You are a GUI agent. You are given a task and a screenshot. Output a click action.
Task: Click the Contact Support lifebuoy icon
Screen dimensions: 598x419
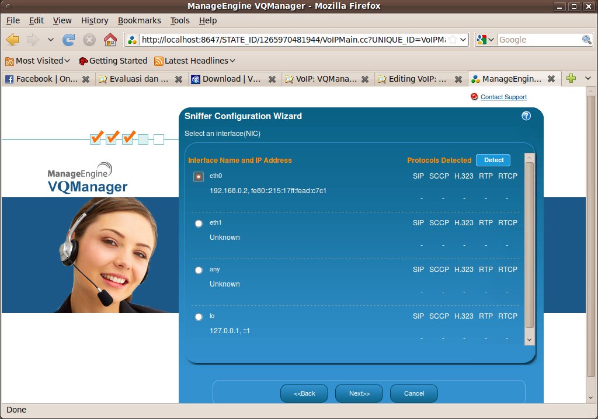(474, 97)
